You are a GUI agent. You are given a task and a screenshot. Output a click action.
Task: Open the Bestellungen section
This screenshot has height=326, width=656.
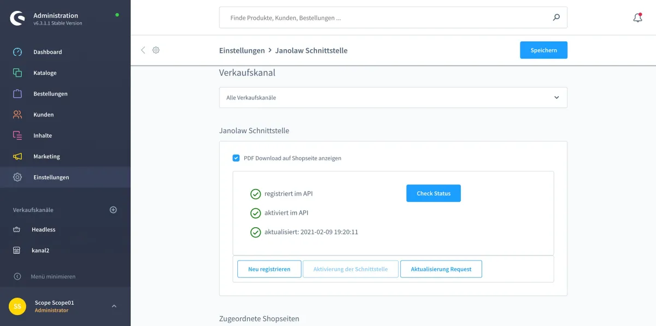(x=50, y=93)
